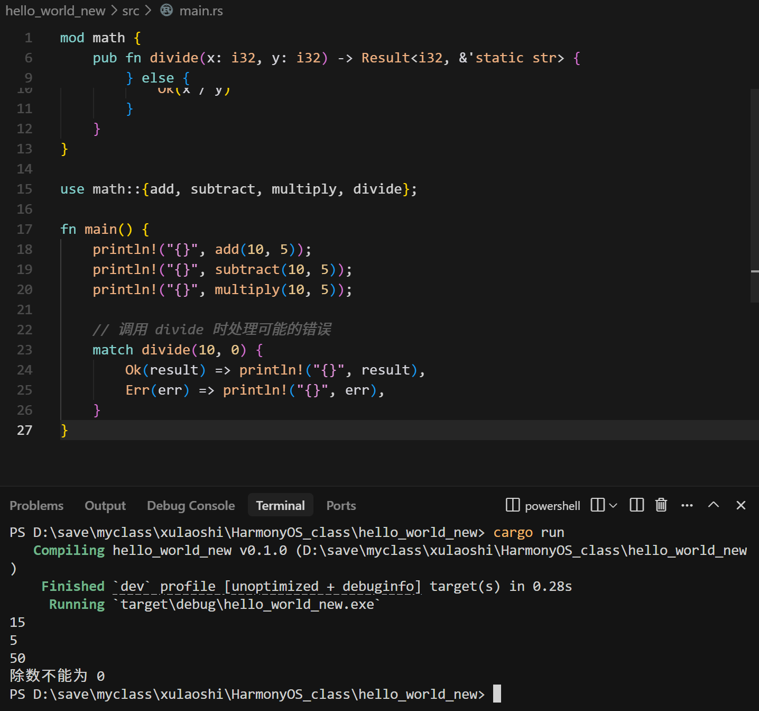Click terminal output value "50"
The image size is (759, 711).
(x=17, y=658)
